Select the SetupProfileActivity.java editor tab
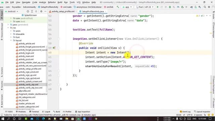The width and height of the screenshot is (215, 121). click(x=93, y=11)
